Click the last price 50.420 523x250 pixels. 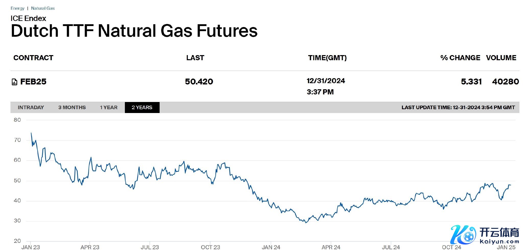click(x=199, y=82)
